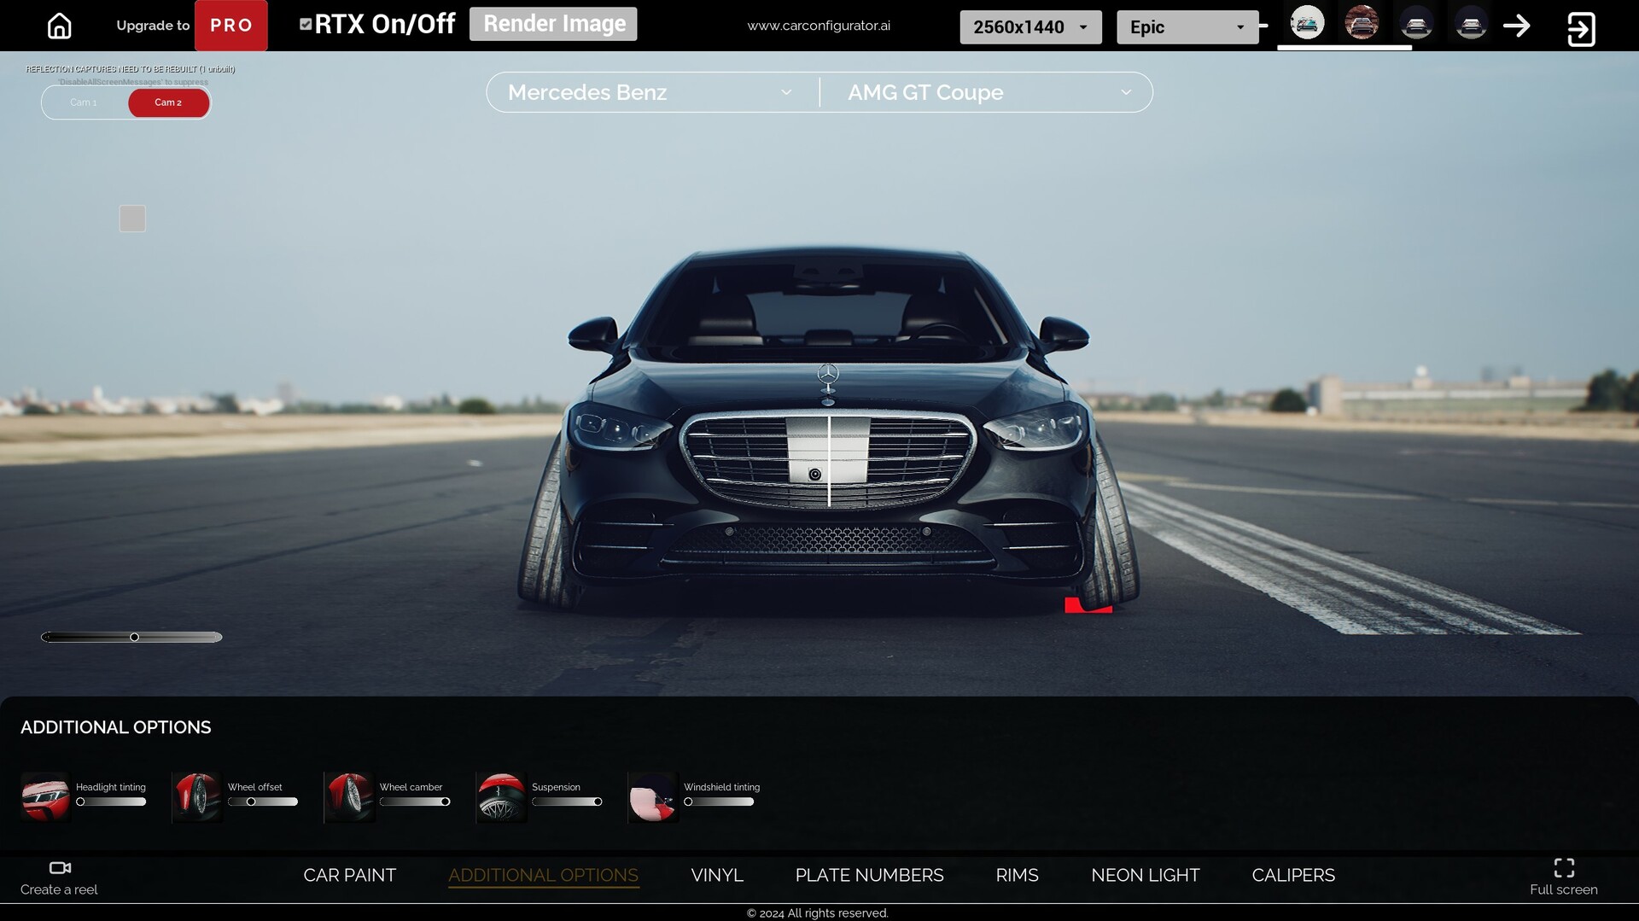Adjust the Headlight tinting slider
This screenshot has width=1639, height=921.
tap(111, 802)
